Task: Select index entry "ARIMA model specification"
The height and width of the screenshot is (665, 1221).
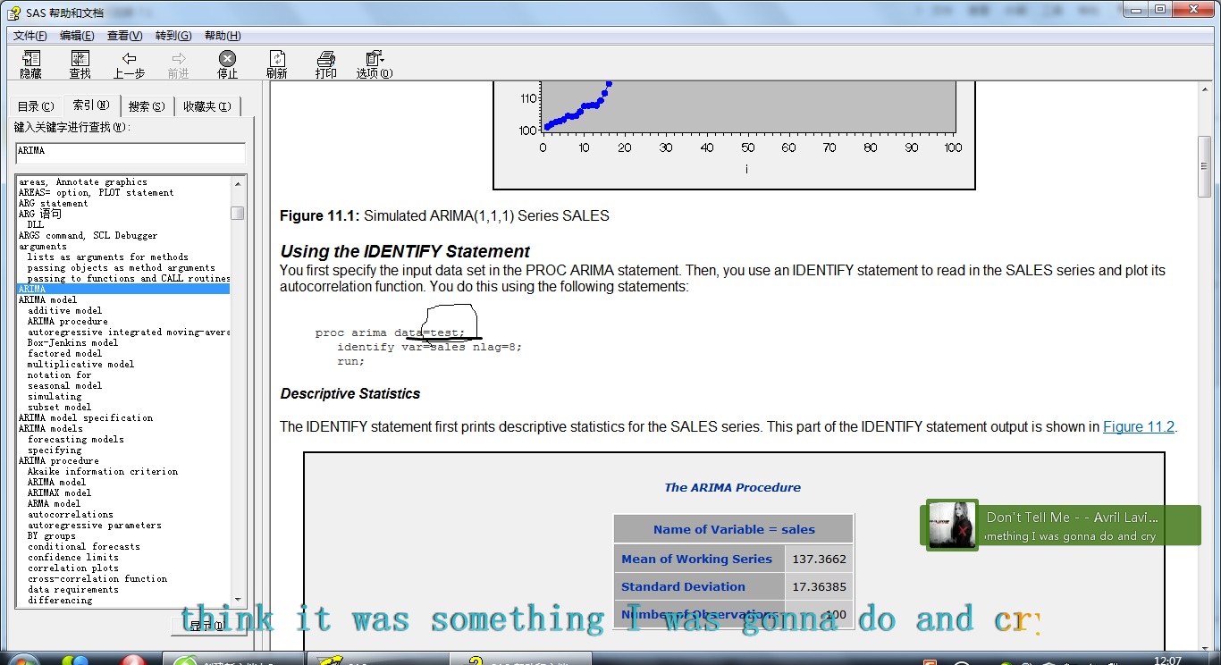Action: coord(86,418)
